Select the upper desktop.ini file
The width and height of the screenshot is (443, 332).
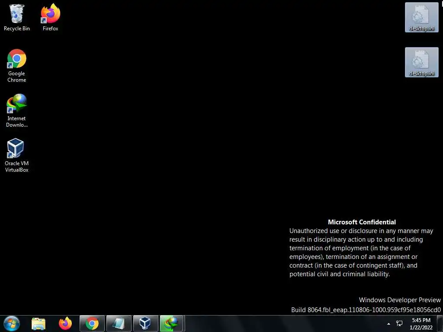[x=421, y=17]
